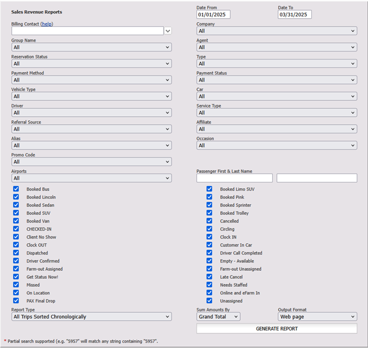368x348 pixels.
Task: Open the Airports dropdown
Action: pos(92,178)
